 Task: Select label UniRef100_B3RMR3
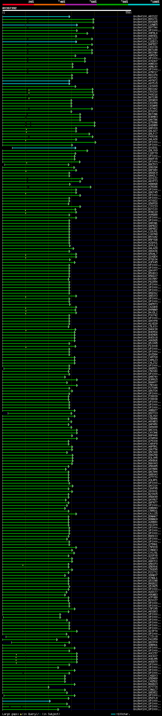pos(145,117)
